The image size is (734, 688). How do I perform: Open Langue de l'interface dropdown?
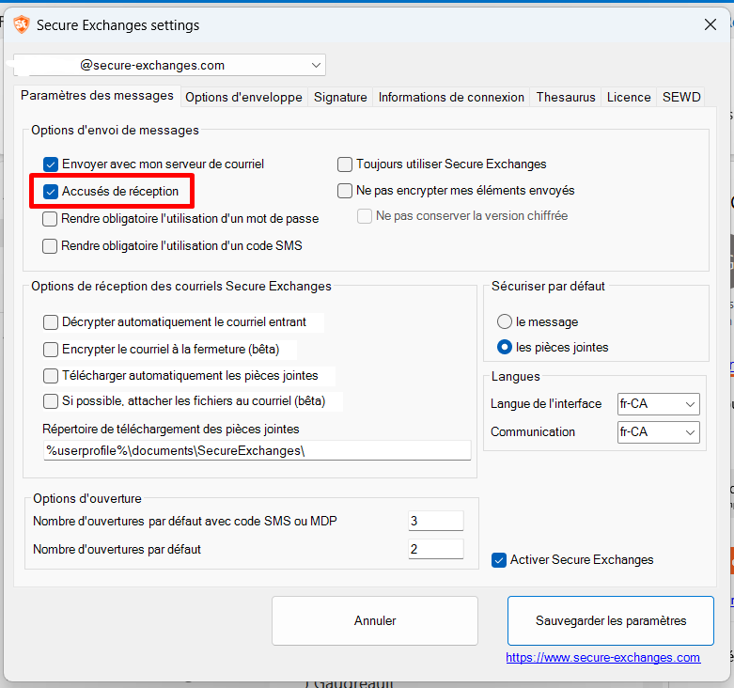click(x=658, y=404)
